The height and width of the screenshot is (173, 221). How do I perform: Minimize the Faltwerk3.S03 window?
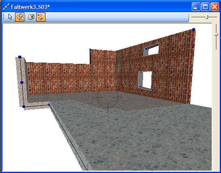[196, 6]
